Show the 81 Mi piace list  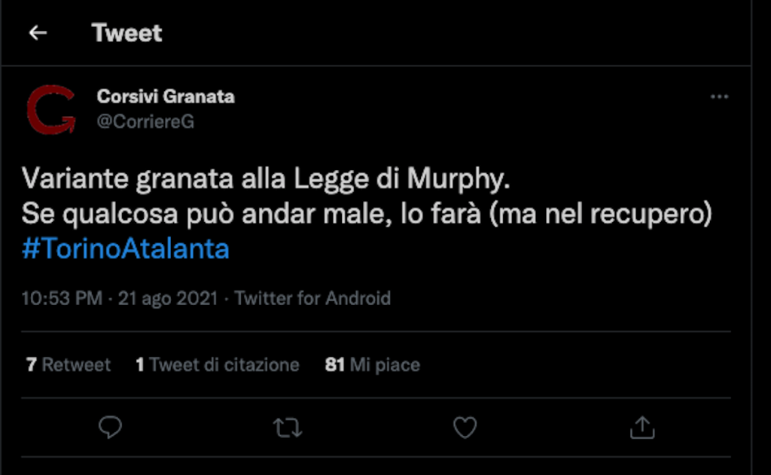(x=373, y=365)
